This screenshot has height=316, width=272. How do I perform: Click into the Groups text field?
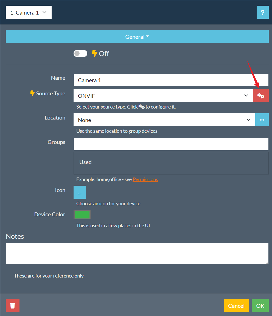[x=171, y=144]
